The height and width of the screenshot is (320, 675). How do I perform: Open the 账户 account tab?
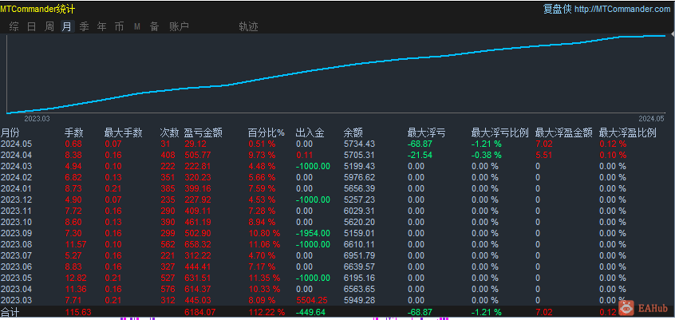click(179, 26)
